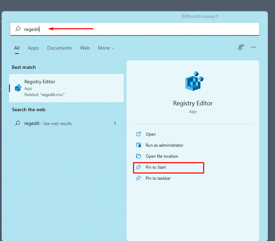Click the Related regedit.msc text
275x241 pixels.
pyautogui.click(x=45, y=95)
